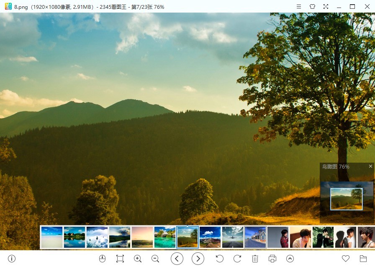
Task: Zoom out with the magnifier minus icon
Action: click(155, 259)
